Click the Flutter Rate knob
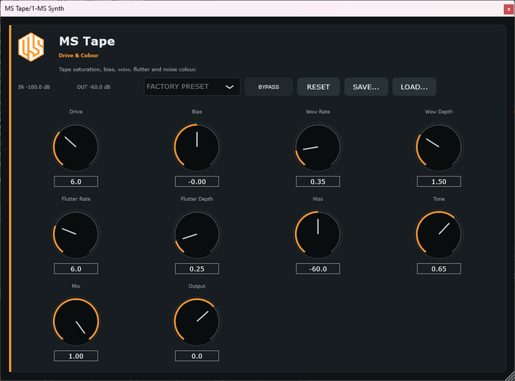This screenshot has height=381, width=515. pyautogui.click(x=76, y=234)
